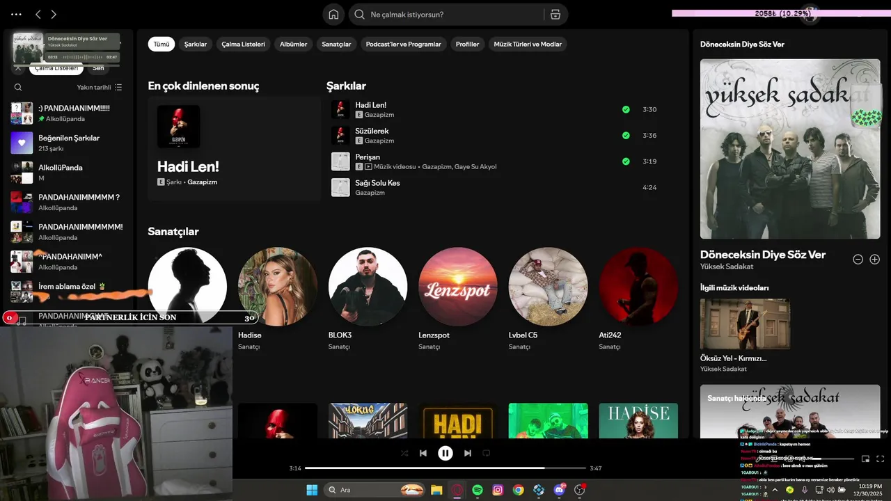The width and height of the screenshot is (891, 501).
Task: Open File Explorer from the taskbar
Action: coord(436,490)
